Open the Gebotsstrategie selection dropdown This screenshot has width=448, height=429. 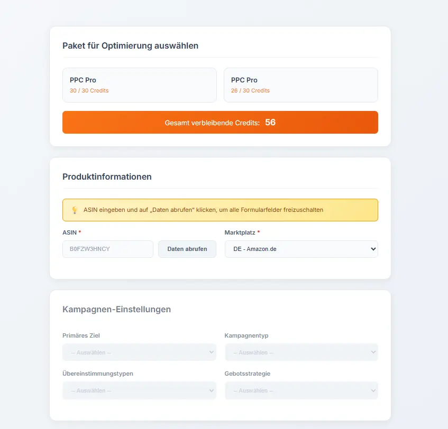click(301, 390)
